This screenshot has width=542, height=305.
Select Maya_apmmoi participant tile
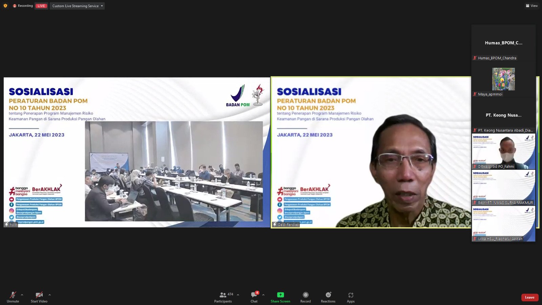[503, 80]
